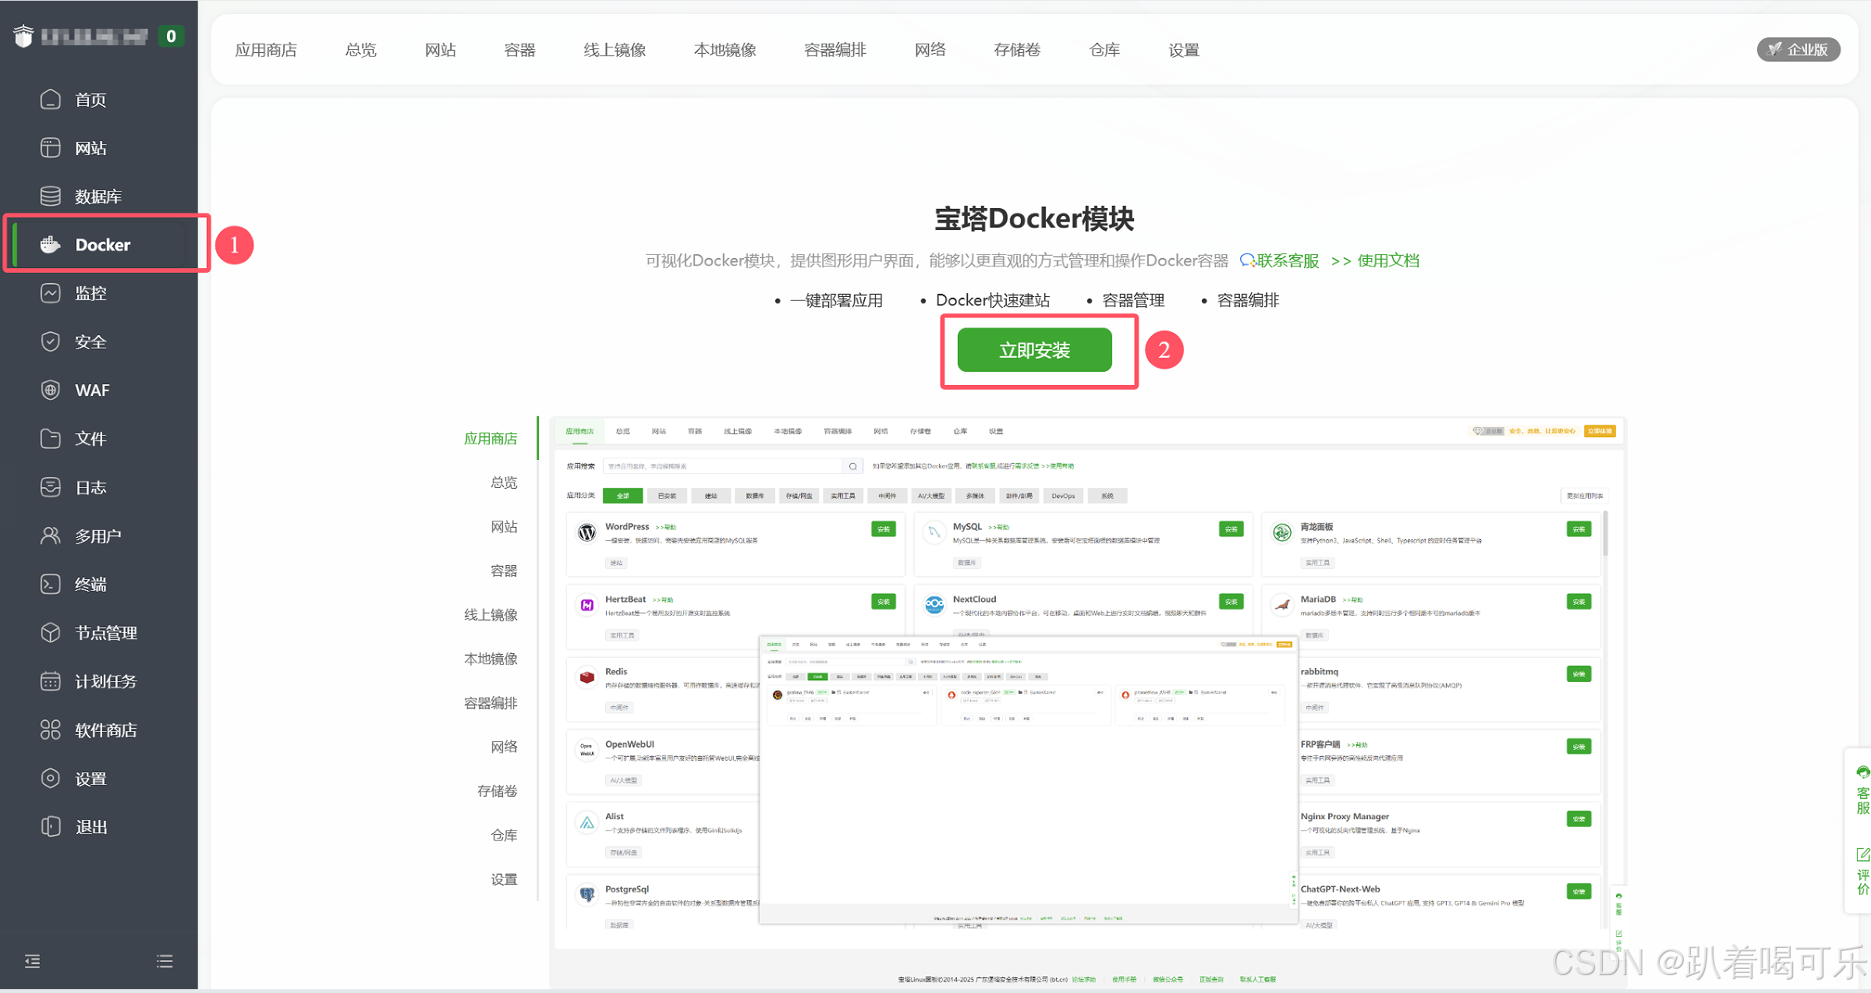Collapse sidebar using bottom-left fold icon
This screenshot has height=993, width=1871.
coord(32,961)
